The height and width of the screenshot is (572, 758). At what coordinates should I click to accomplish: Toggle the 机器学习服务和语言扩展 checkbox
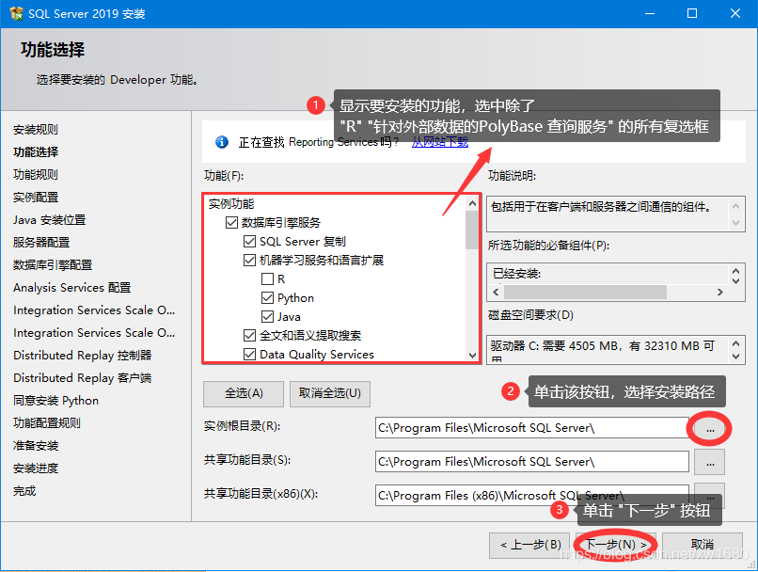click(x=249, y=261)
